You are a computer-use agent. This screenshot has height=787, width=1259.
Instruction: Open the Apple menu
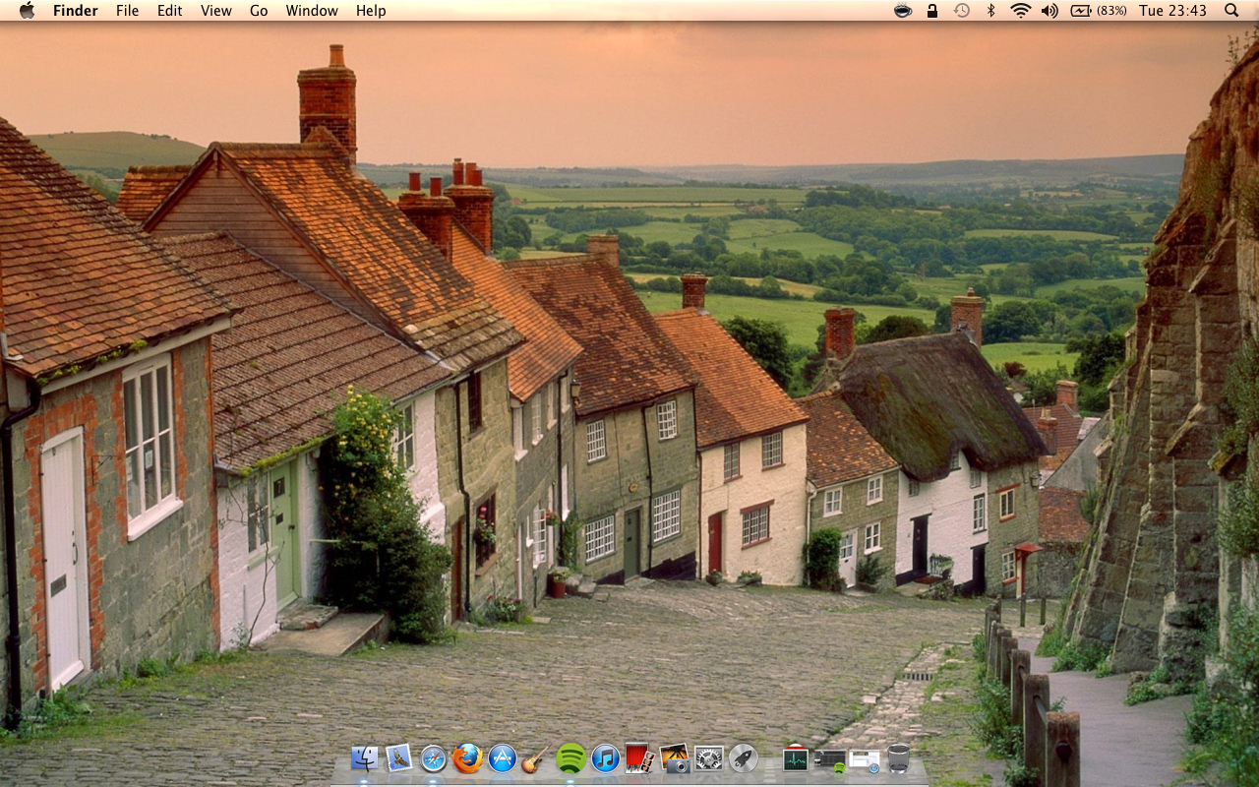tap(27, 11)
